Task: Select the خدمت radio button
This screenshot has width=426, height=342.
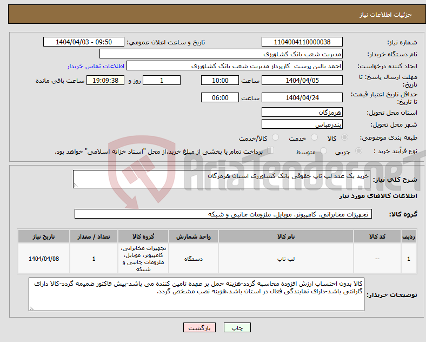Action: tap(314, 137)
